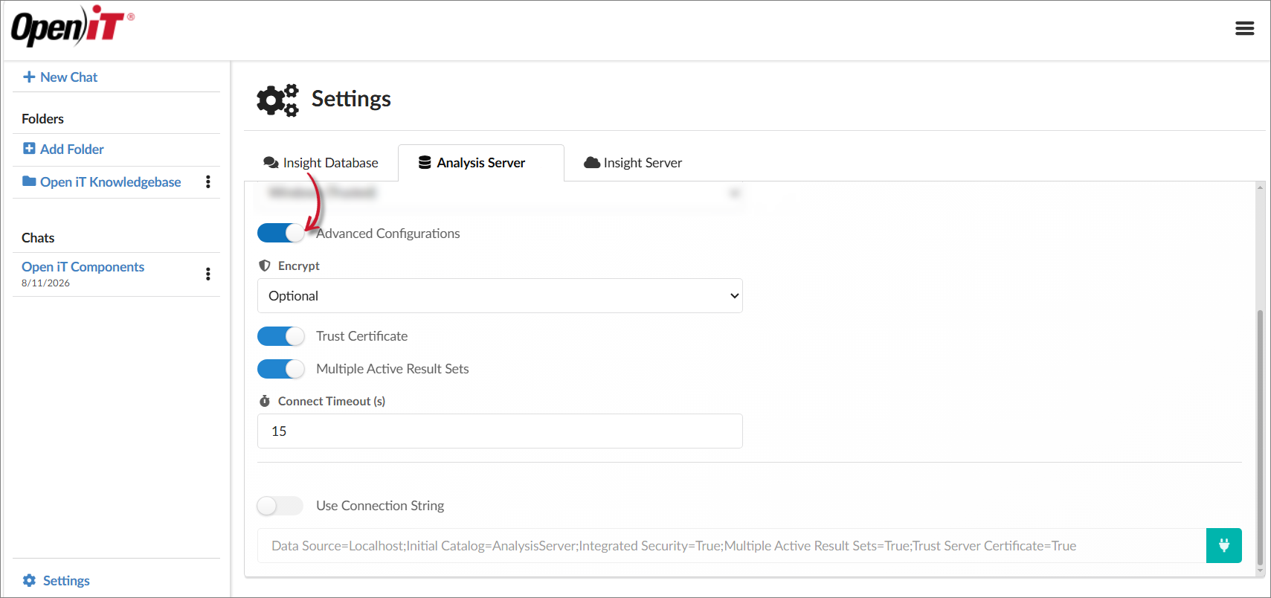Click the settings panel vertical scrollbar

(1260, 437)
